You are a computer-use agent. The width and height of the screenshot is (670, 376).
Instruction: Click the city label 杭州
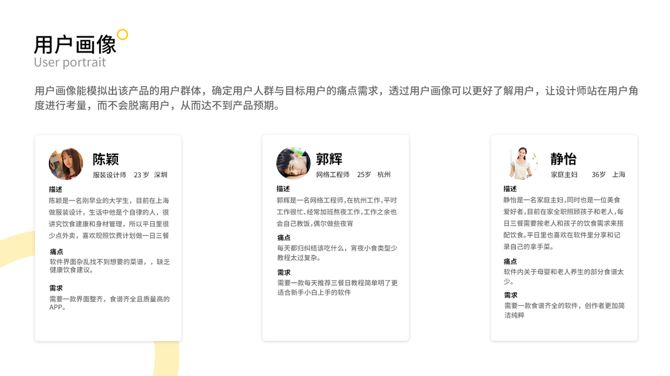click(x=384, y=174)
